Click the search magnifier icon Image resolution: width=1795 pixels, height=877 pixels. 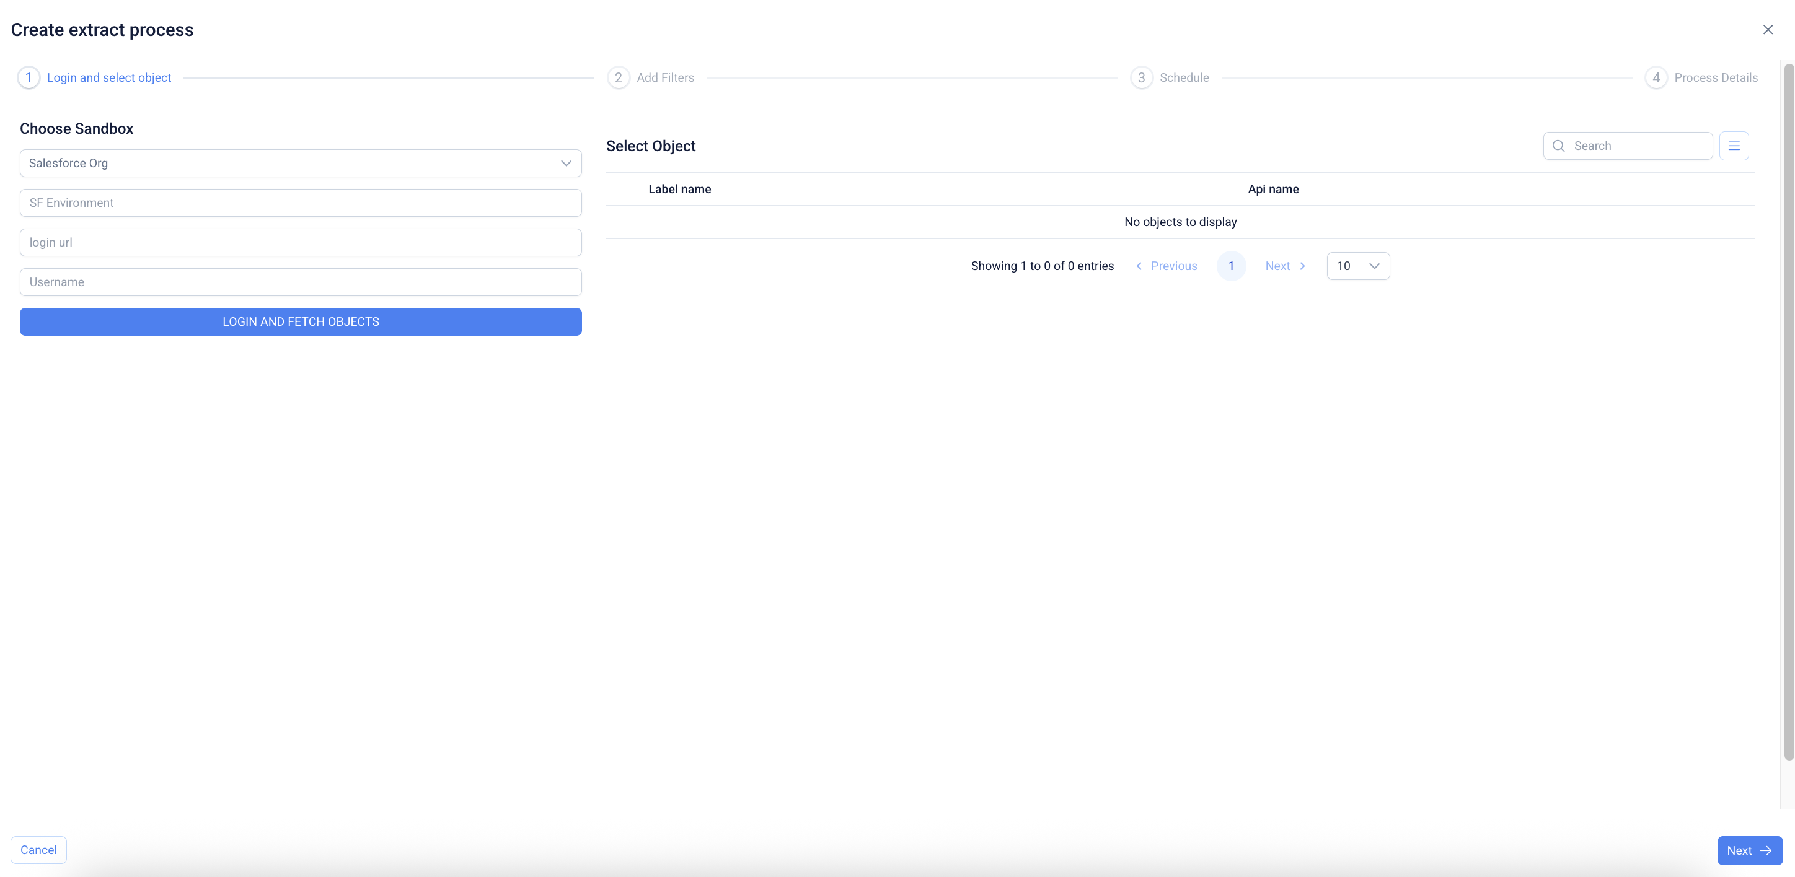point(1558,146)
